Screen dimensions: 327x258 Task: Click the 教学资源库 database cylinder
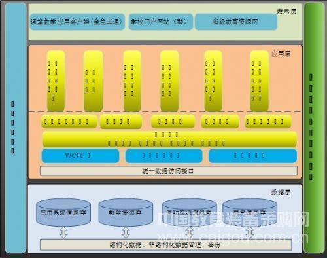pyautogui.click(x=126, y=212)
